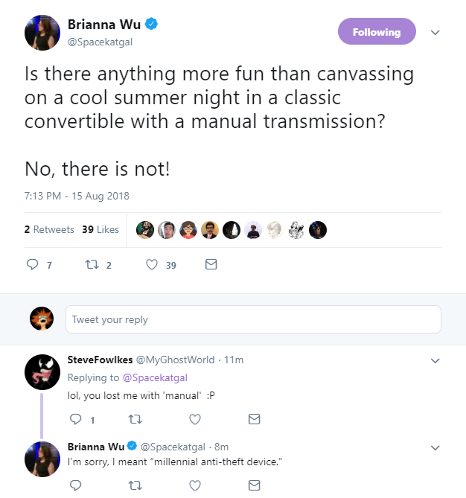
Task: View the 39 Likes list
Action: (x=100, y=229)
